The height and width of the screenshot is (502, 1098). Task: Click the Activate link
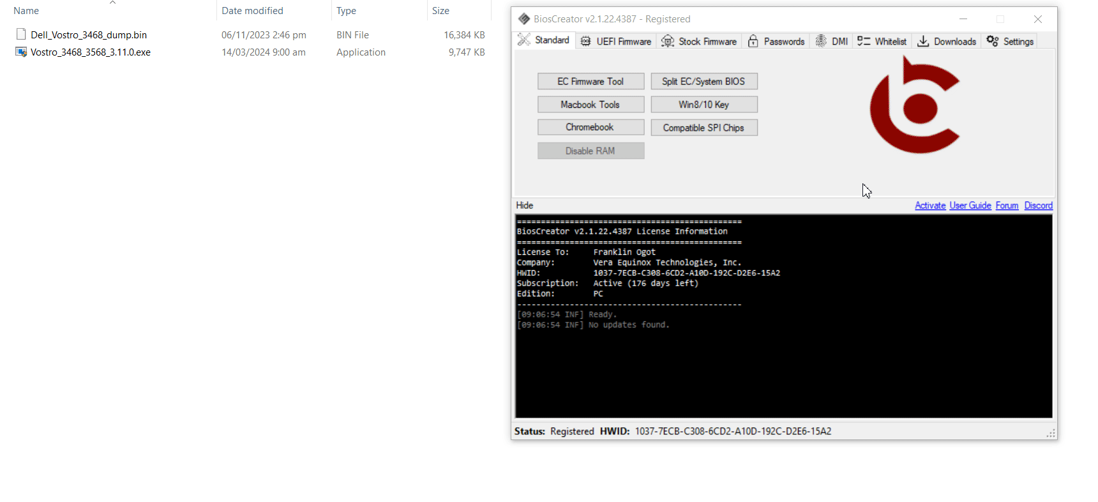pyautogui.click(x=929, y=206)
